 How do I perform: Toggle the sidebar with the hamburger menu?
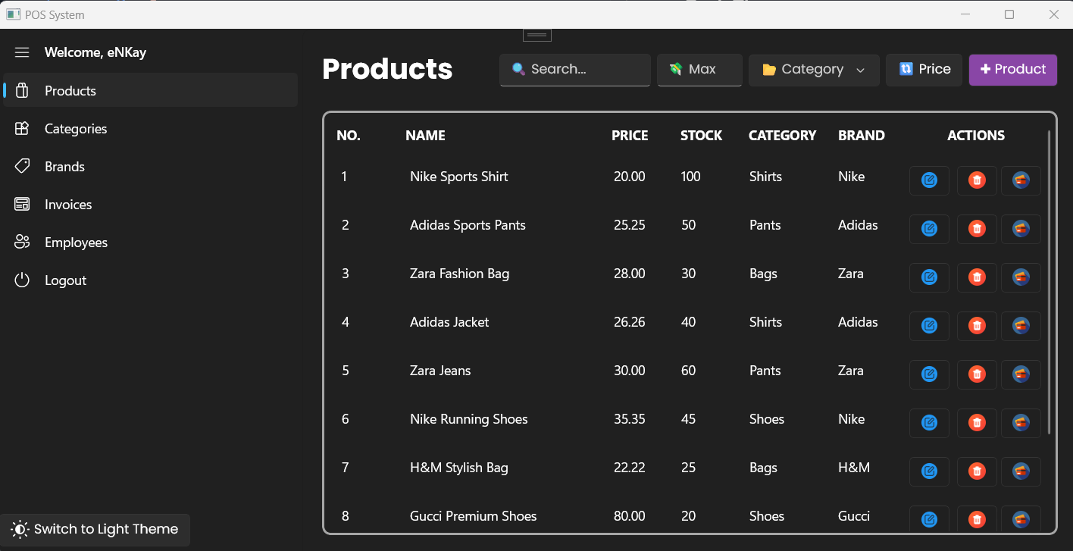pyautogui.click(x=22, y=52)
